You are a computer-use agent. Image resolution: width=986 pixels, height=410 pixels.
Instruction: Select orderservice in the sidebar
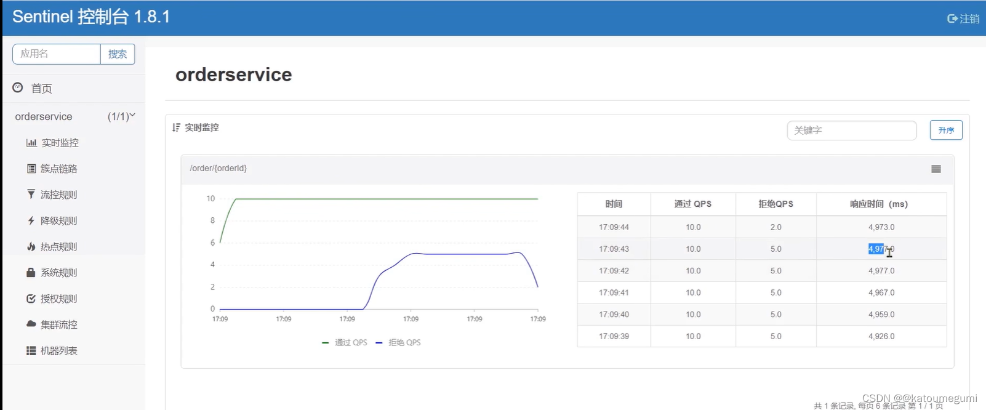(44, 116)
